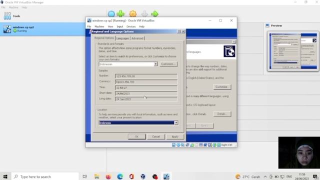Switch to the Languages tab
Viewport: 320px width, 180px height.
[x=122, y=38]
